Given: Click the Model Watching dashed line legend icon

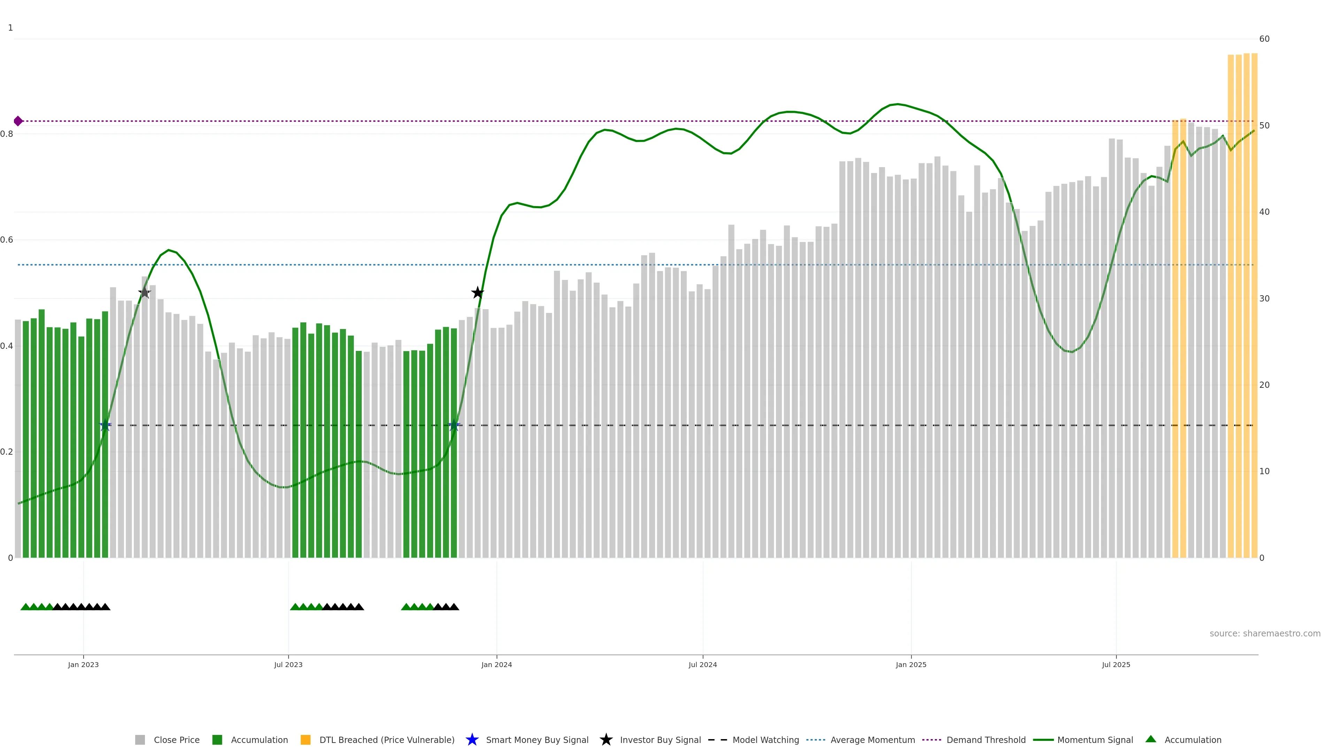Looking at the screenshot, I should (x=717, y=739).
